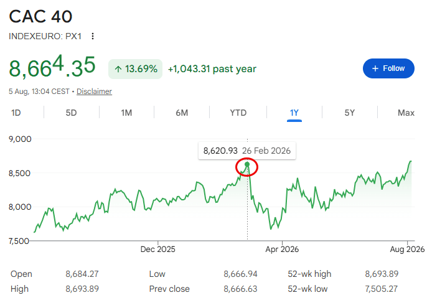This screenshot has width=427, height=308.
Task: Click the 'Low' stat label
Action: (157, 274)
